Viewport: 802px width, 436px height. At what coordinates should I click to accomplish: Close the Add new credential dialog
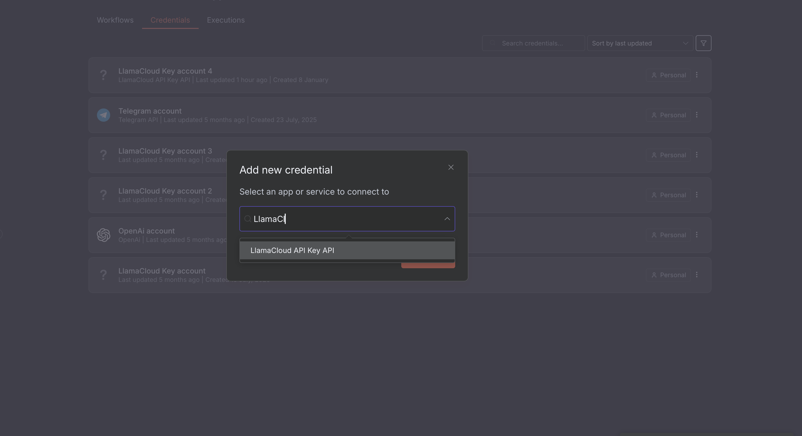tap(450, 168)
